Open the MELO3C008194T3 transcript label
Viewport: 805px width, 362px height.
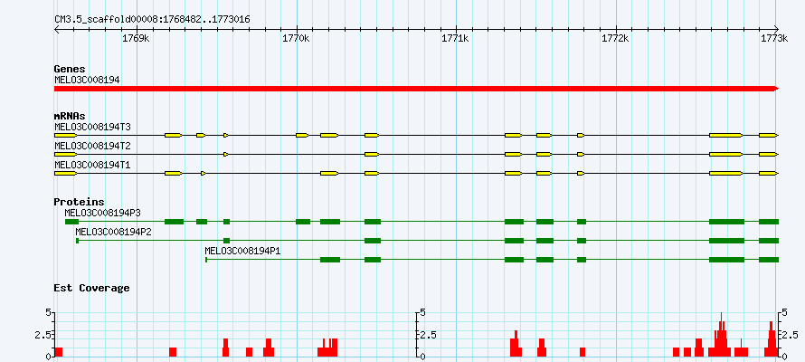92,127
